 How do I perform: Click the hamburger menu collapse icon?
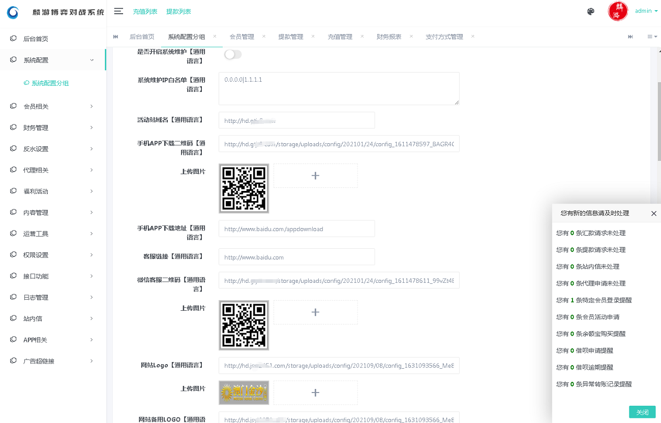[118, 11]
